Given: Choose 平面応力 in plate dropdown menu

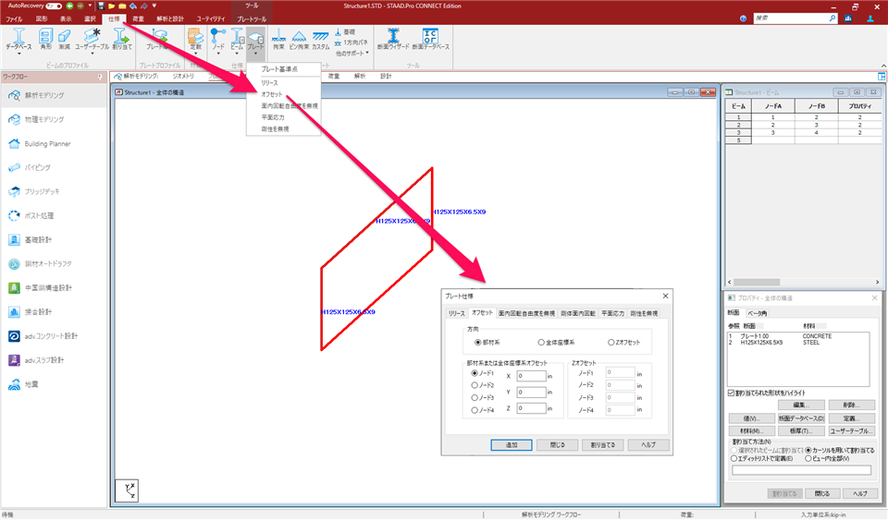Looking at the screenshot, I should point(273,117).
